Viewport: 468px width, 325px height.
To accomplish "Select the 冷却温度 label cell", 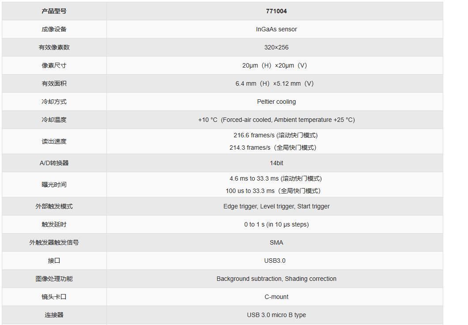I will pyautogui.click(x=54, y=120).
